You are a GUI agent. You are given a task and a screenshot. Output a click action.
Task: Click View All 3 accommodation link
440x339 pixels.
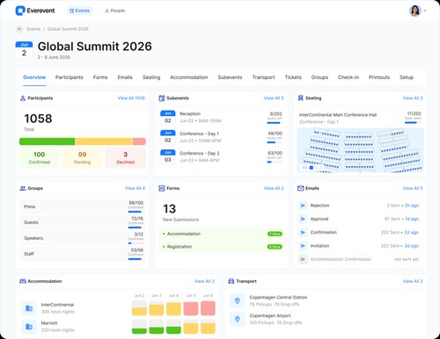204,281
